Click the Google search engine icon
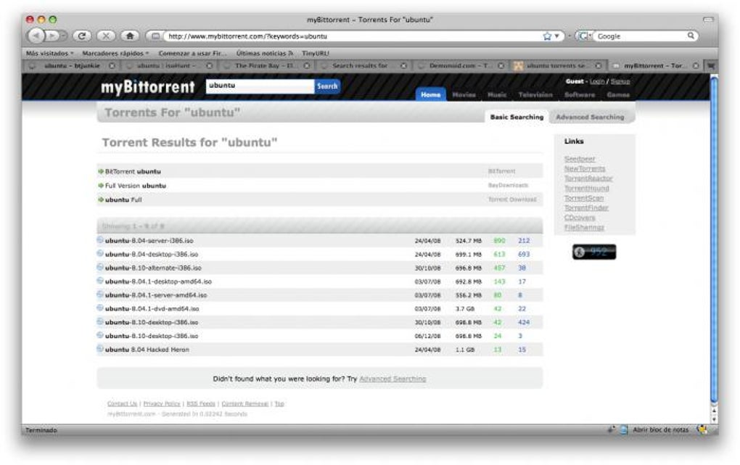Image resolution: width=740 pixels, height=465 pixels. [x=583, y=36]
